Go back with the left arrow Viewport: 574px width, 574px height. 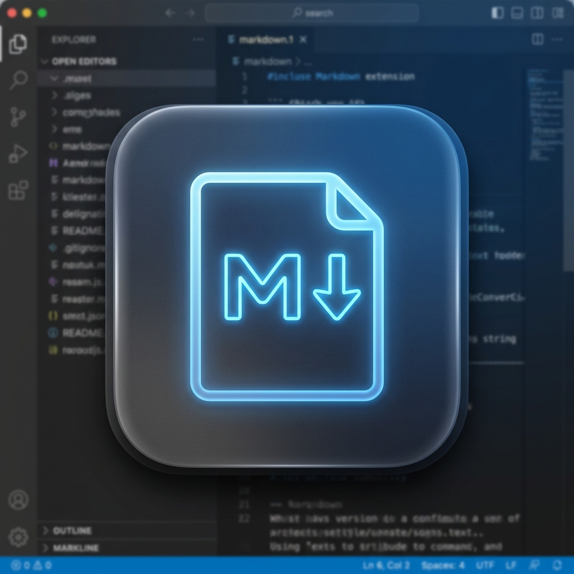click(170, 13)
